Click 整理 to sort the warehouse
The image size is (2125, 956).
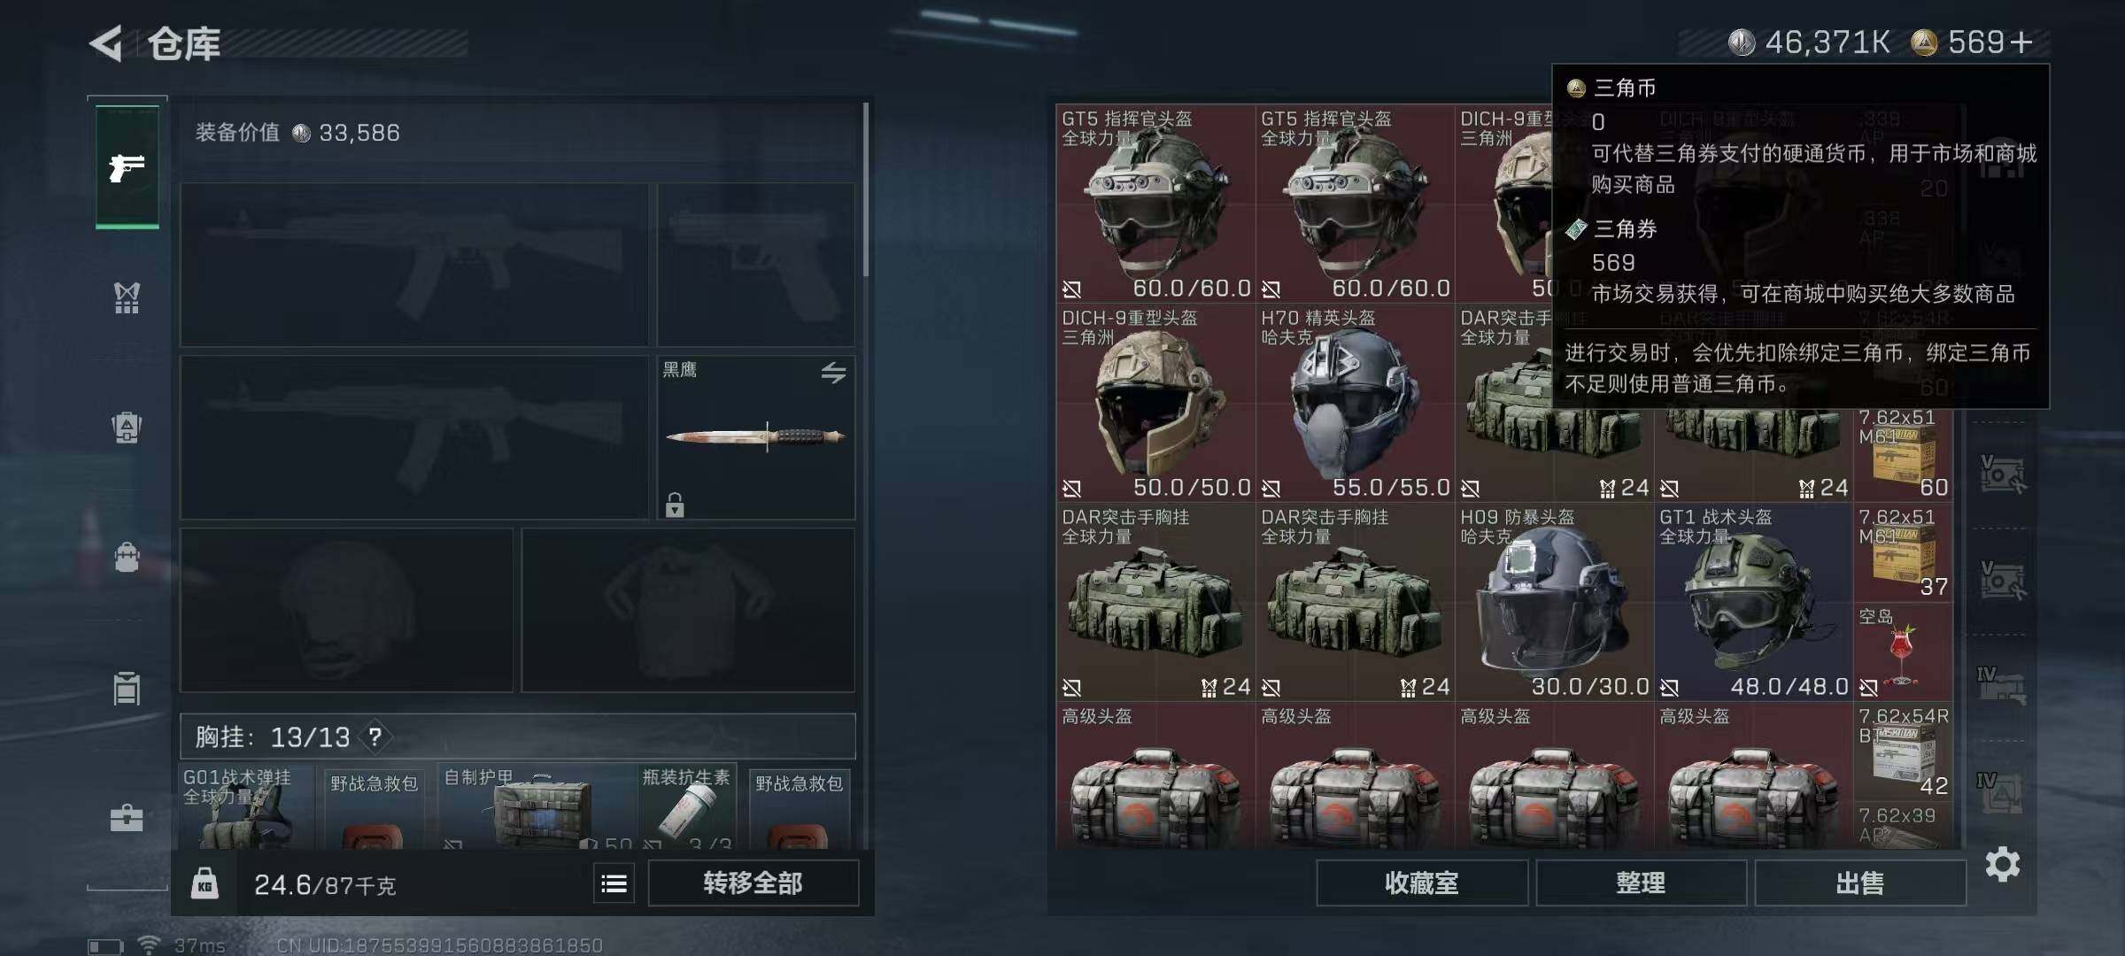1641,883
